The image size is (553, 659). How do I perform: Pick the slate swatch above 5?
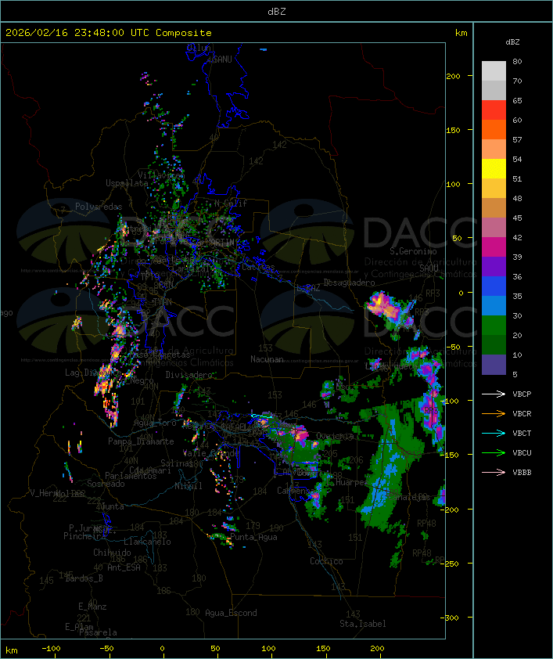pyautogui.click(x=494, y=365)
